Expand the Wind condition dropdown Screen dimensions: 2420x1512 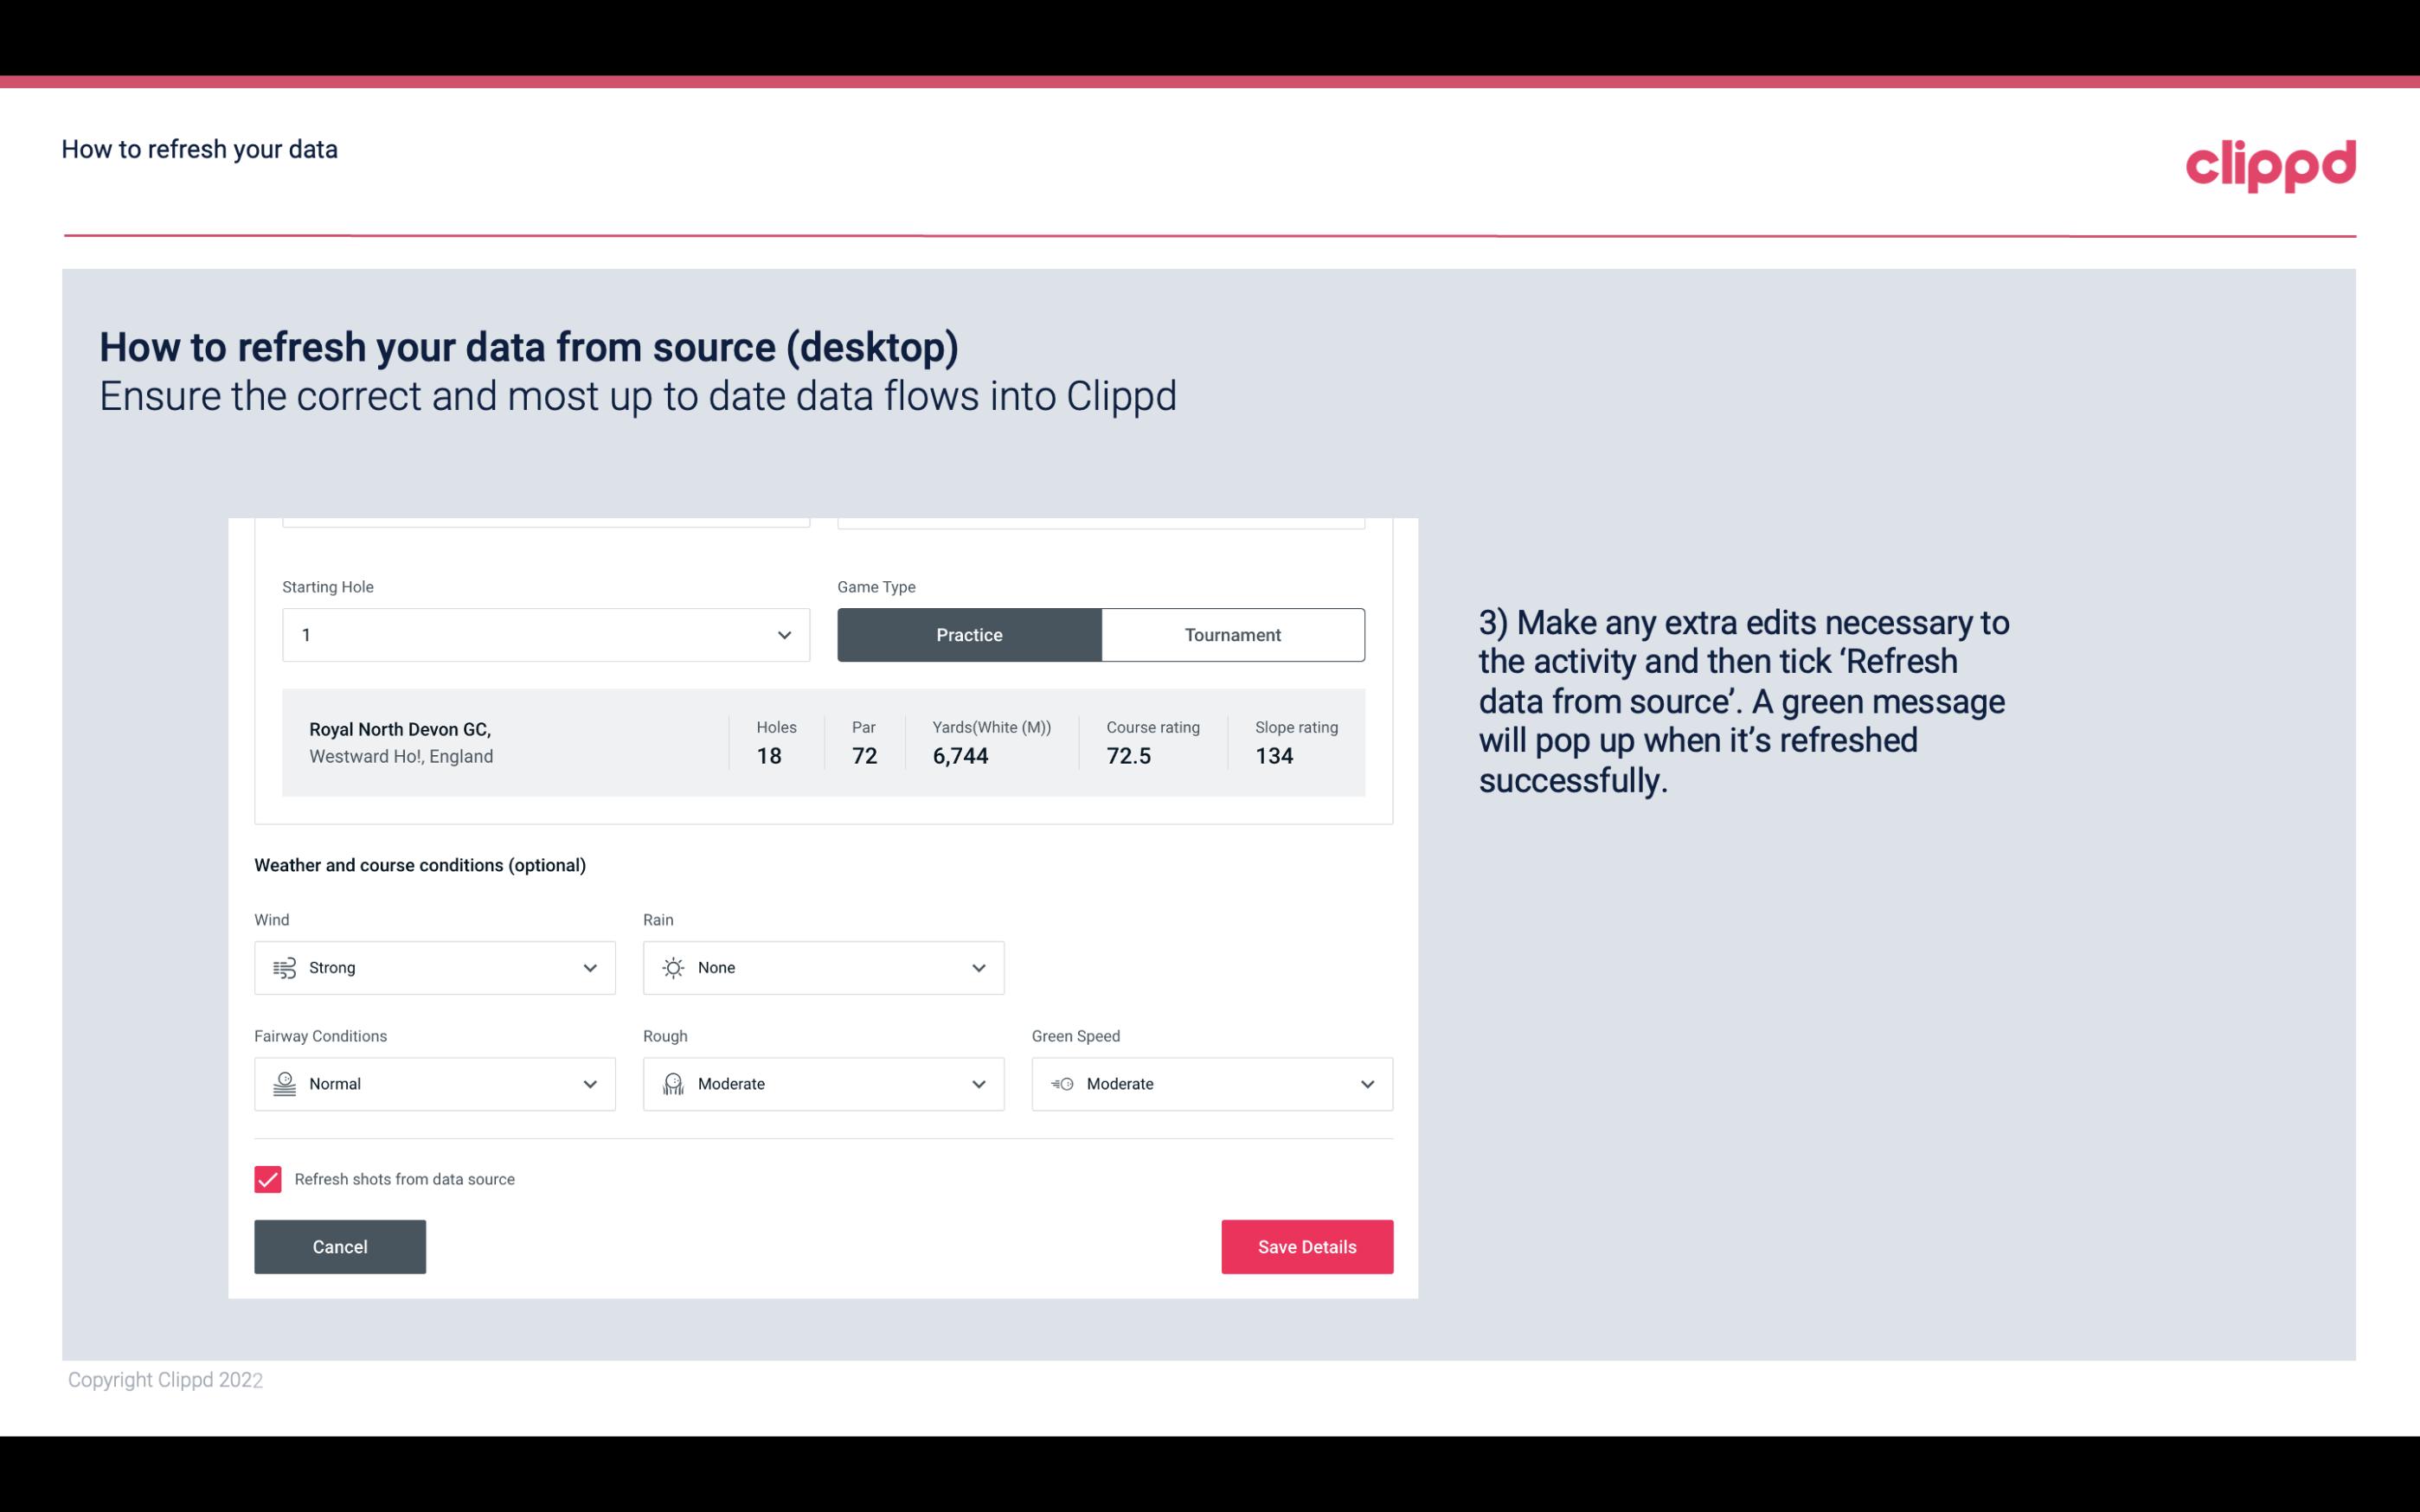click(589, 967)
